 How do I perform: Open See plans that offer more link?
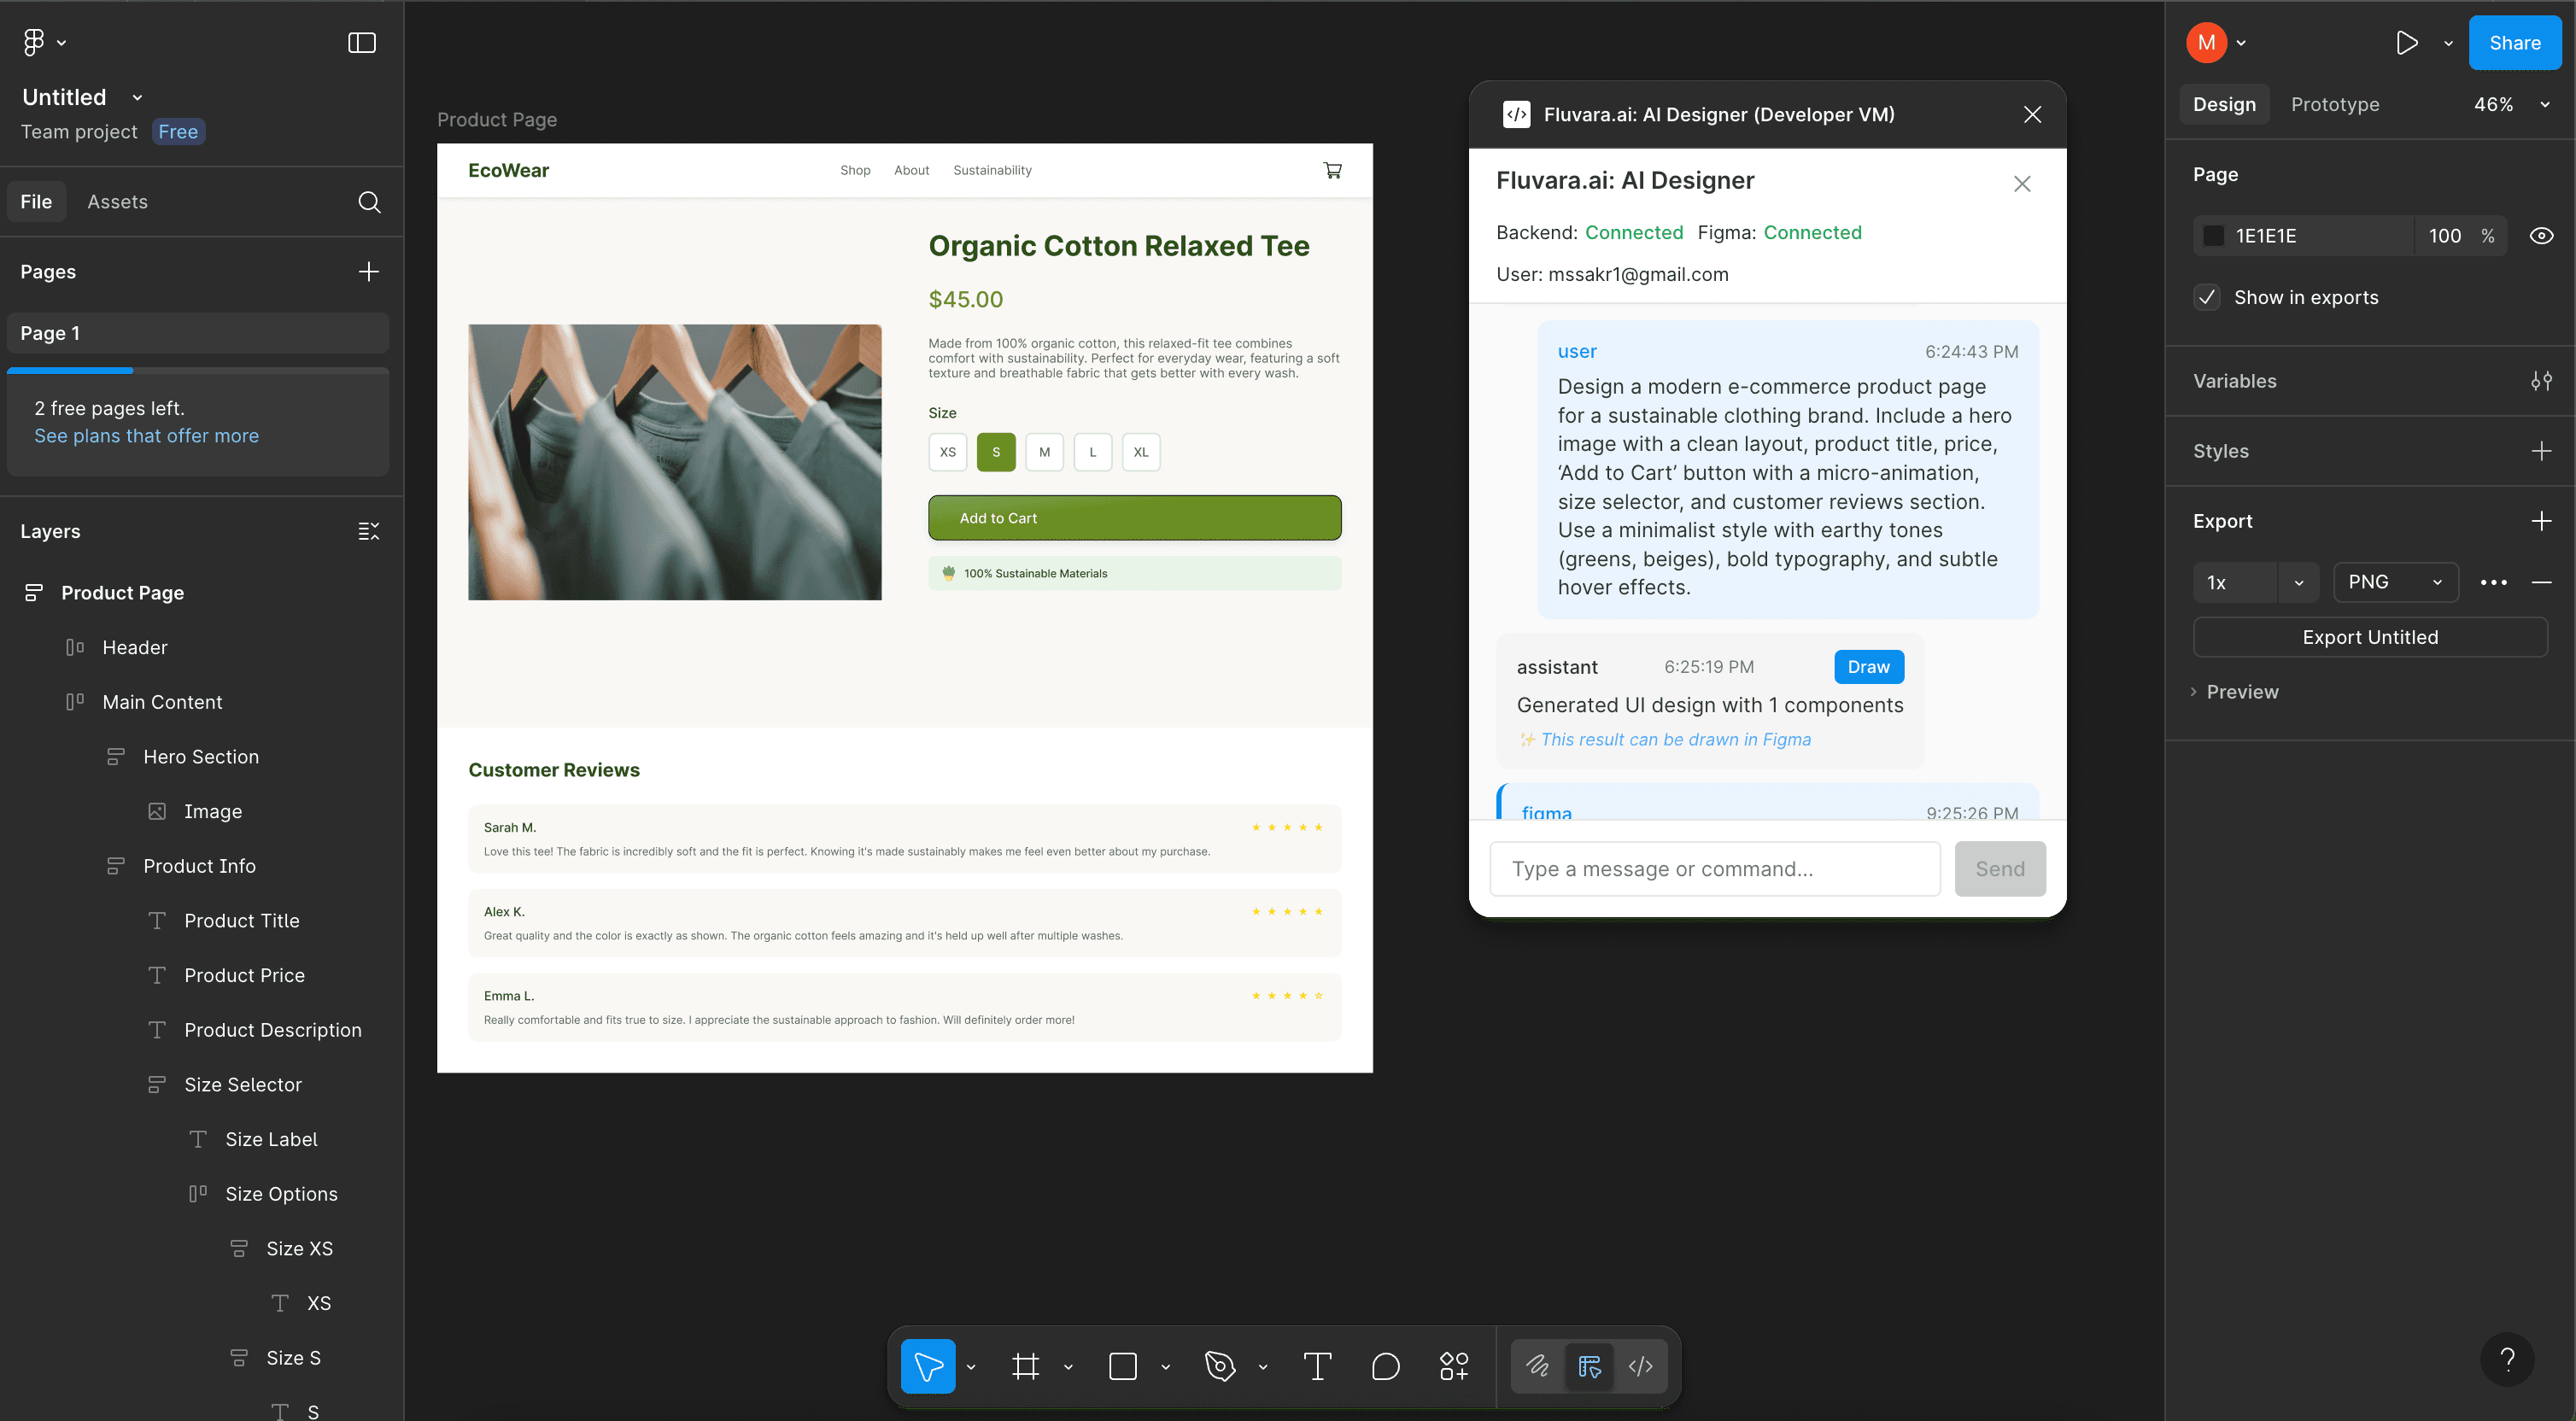click(x=146, y=436)
